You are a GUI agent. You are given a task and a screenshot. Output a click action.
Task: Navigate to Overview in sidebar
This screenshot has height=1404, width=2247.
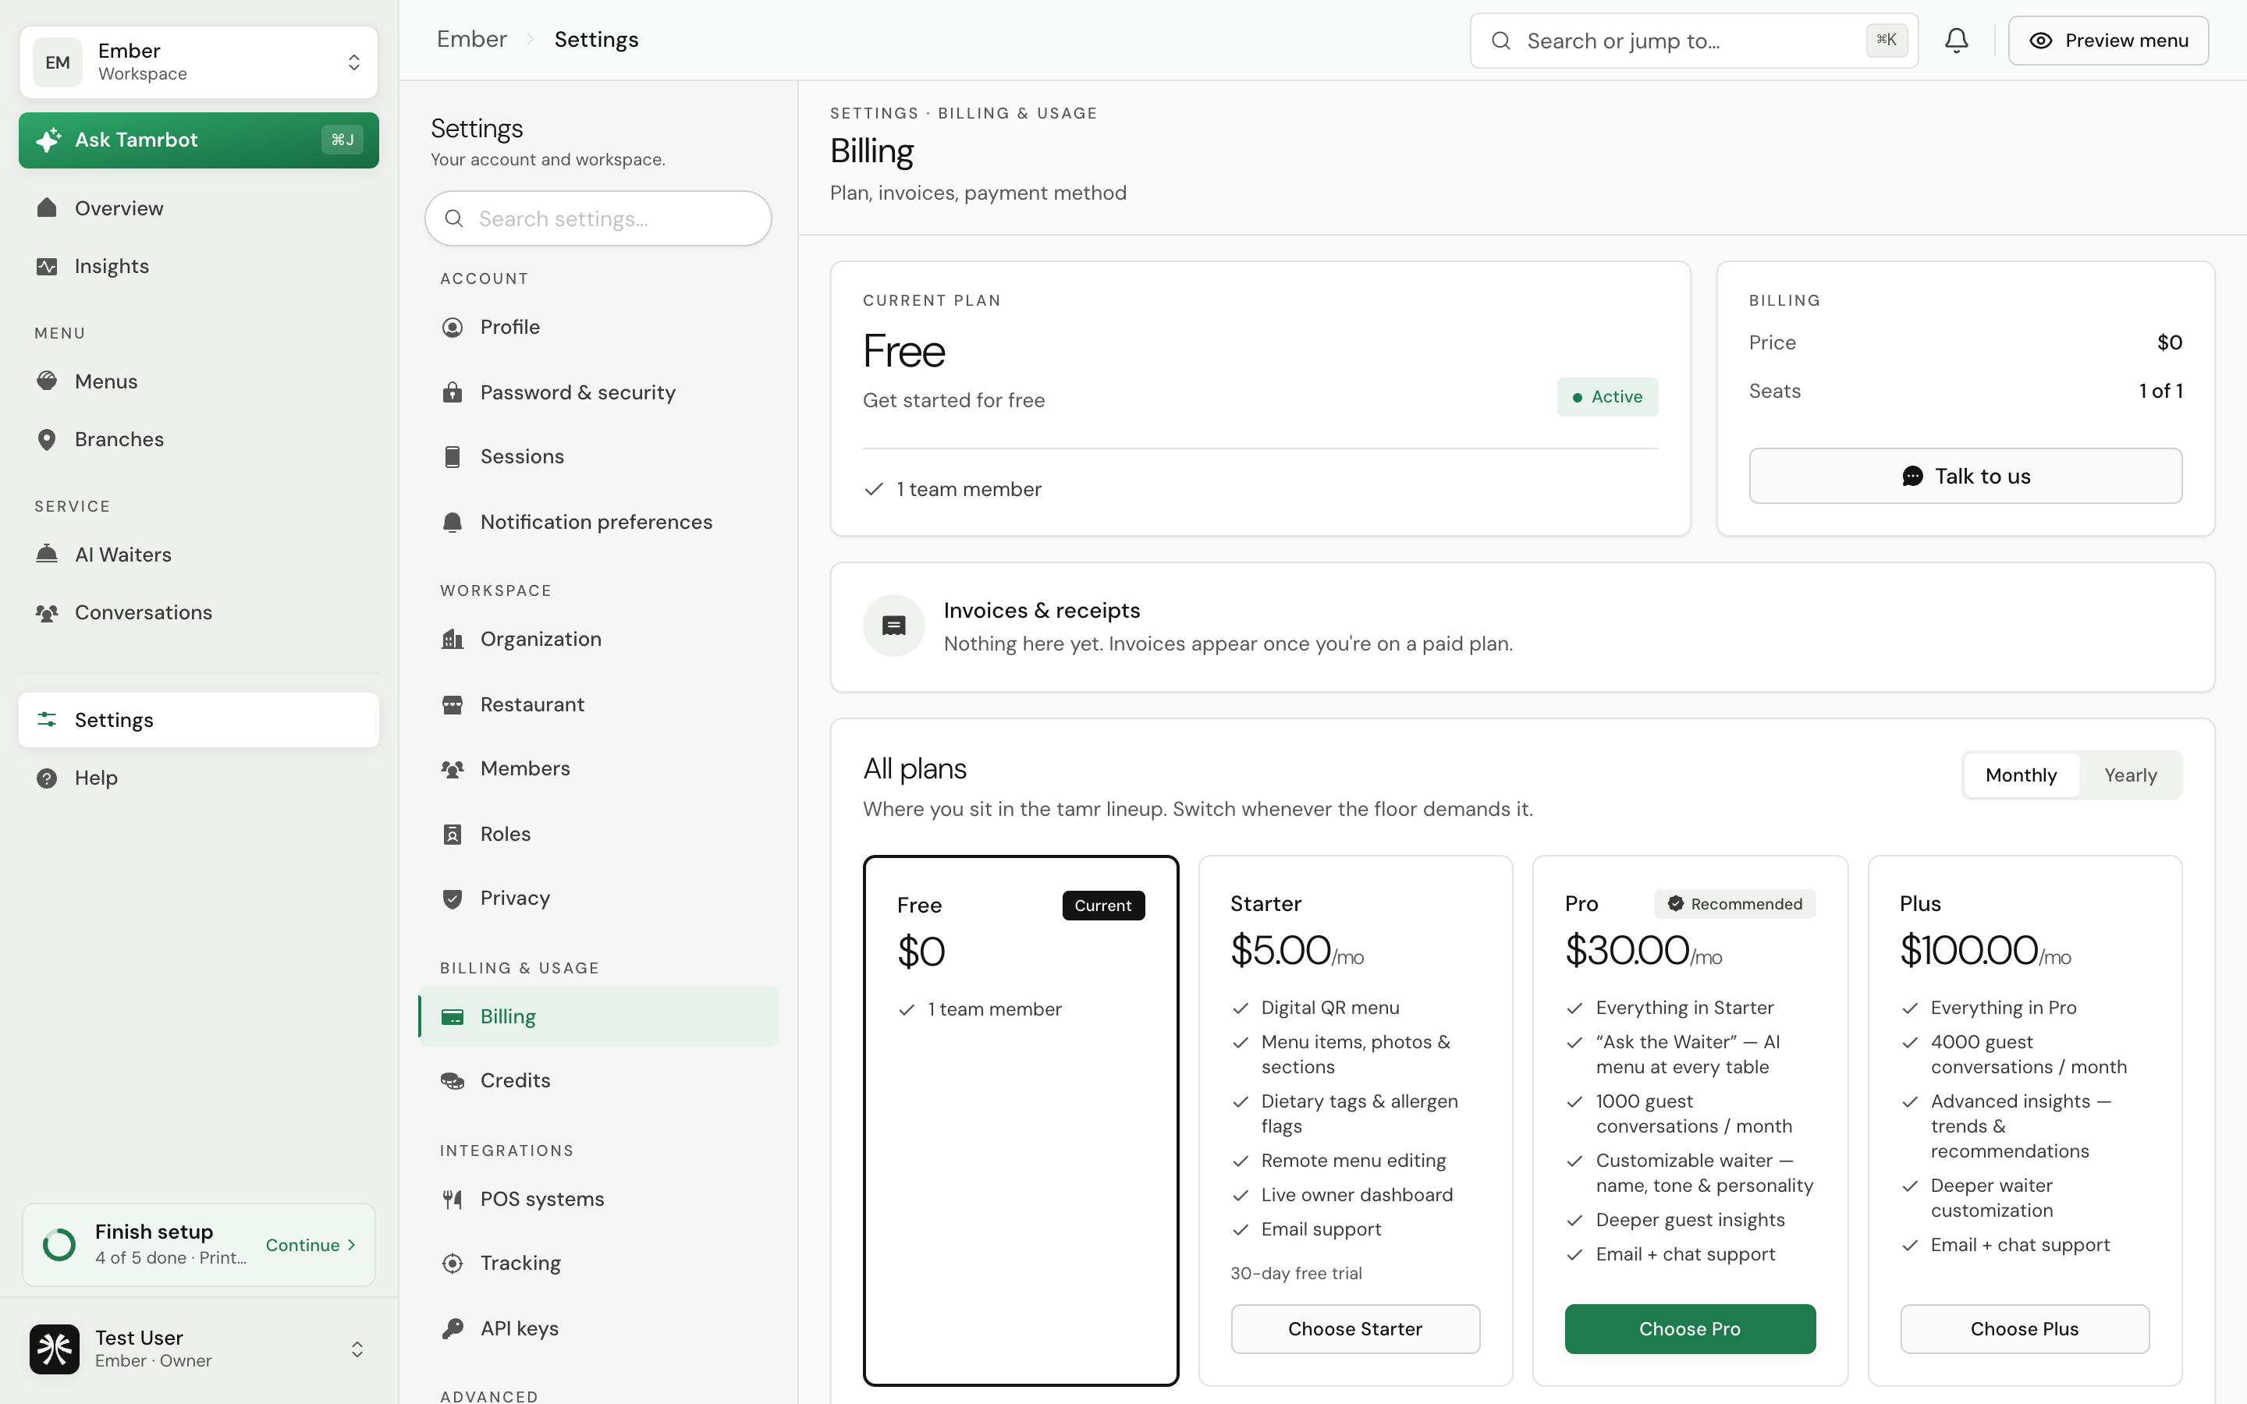pos(199,208)
